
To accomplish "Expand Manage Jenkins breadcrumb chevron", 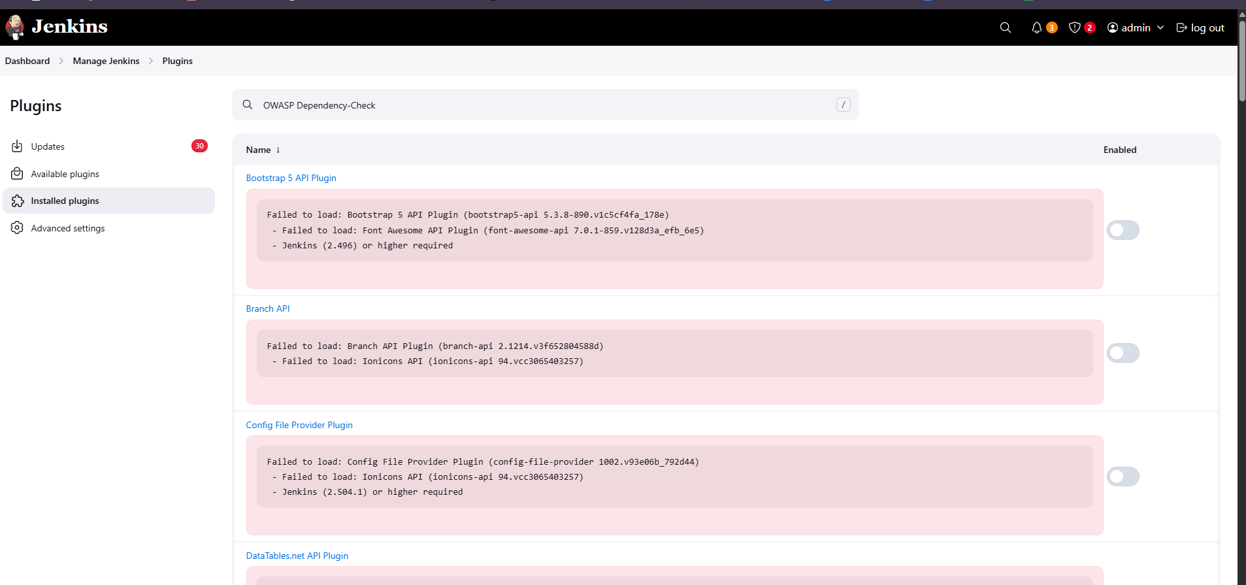I will click(151, 61).
